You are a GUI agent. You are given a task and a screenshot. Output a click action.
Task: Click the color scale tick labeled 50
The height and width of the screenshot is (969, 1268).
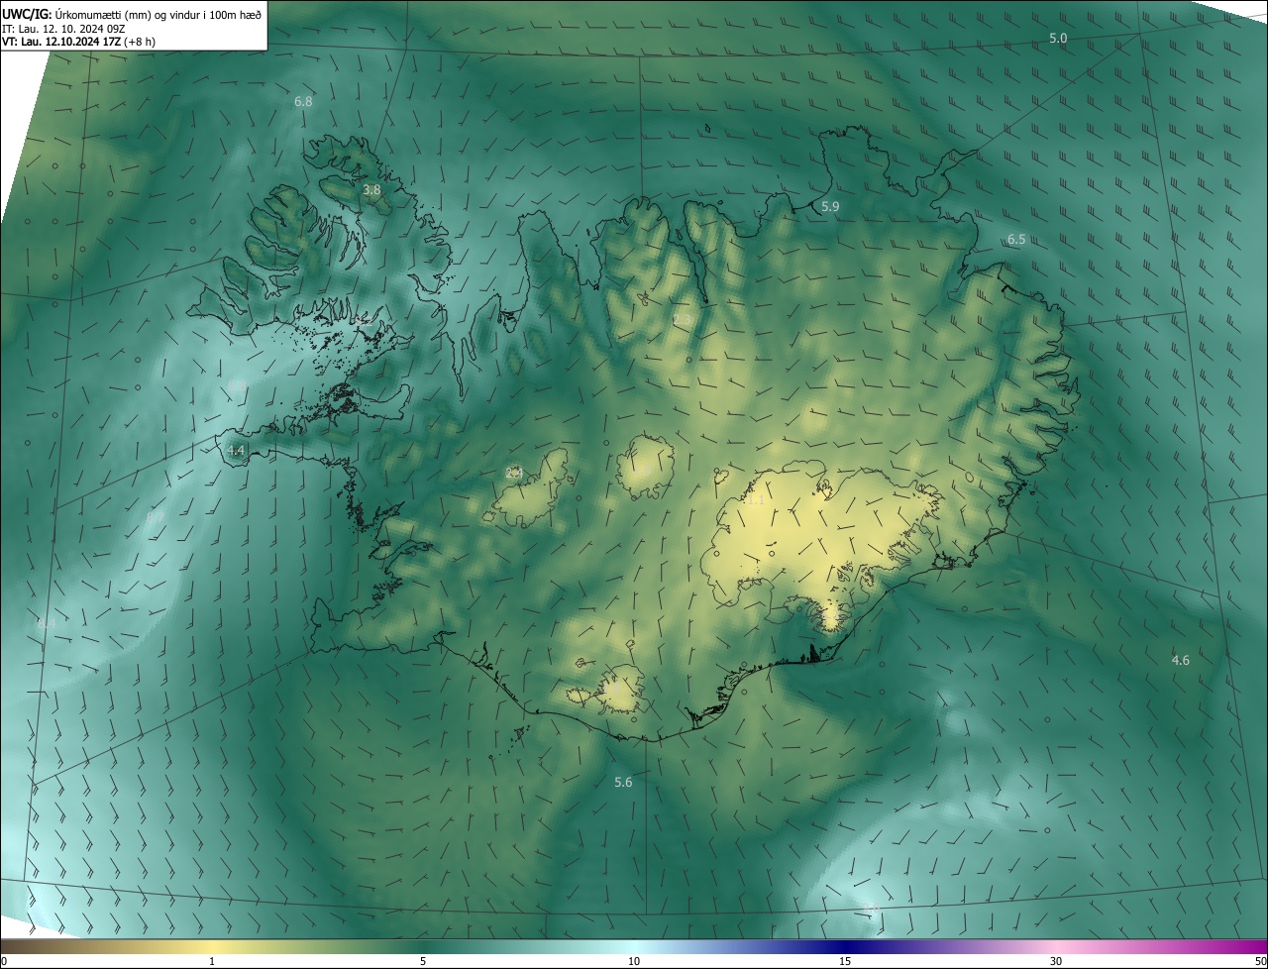[x=1260, y=961]
